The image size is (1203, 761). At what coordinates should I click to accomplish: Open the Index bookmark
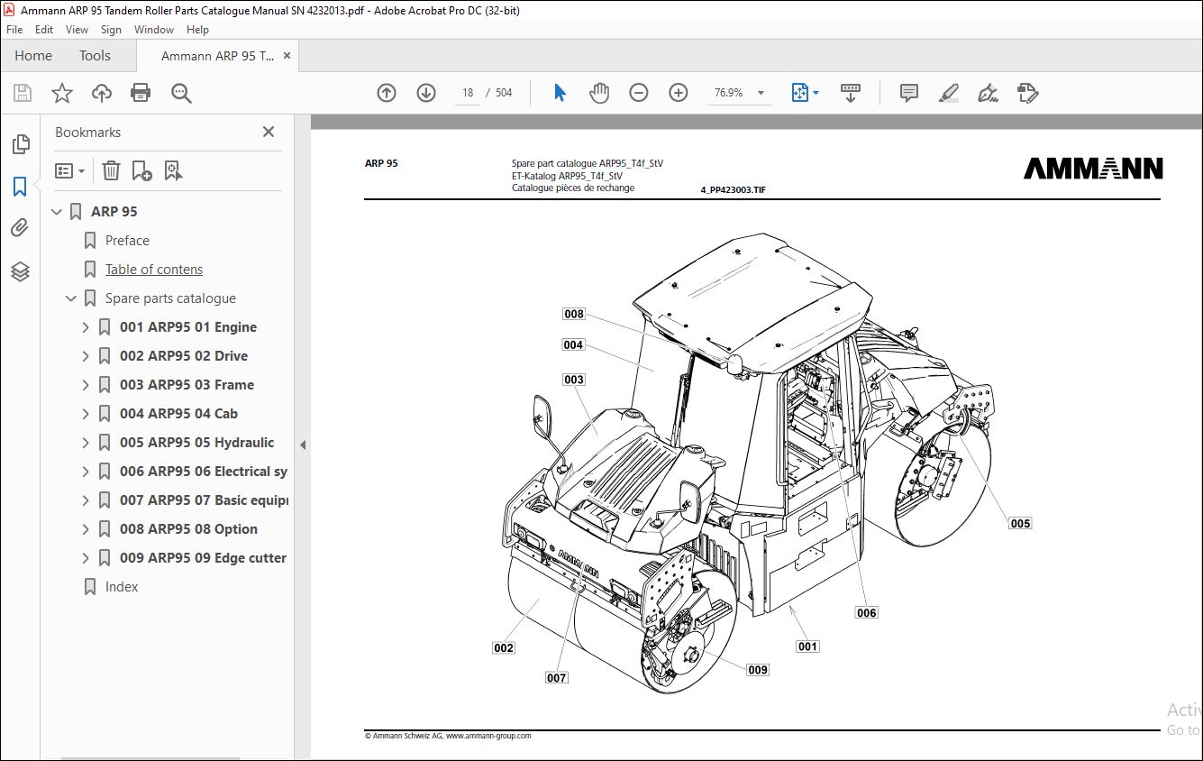click(122, 587)
